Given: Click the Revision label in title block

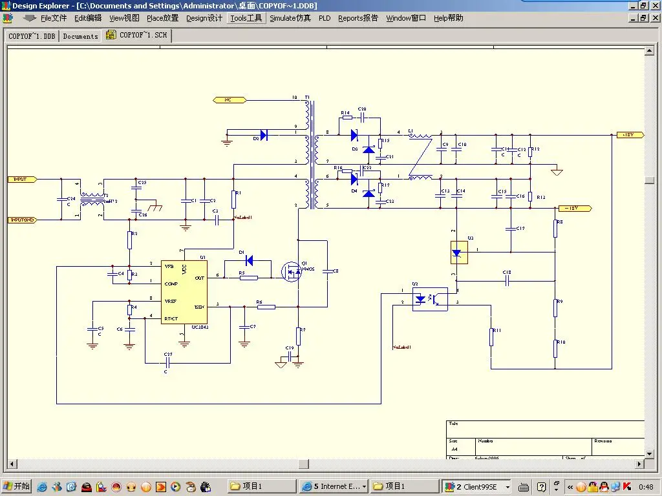Looking at the screenshot, I should tap(603, 441).
